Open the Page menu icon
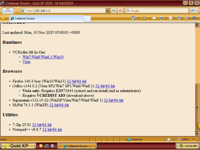 click(171, 18)
